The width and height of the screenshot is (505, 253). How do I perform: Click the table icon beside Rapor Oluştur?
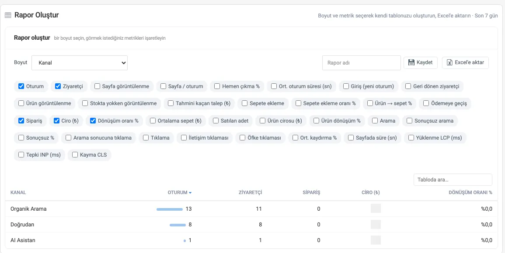coord(8,15)
